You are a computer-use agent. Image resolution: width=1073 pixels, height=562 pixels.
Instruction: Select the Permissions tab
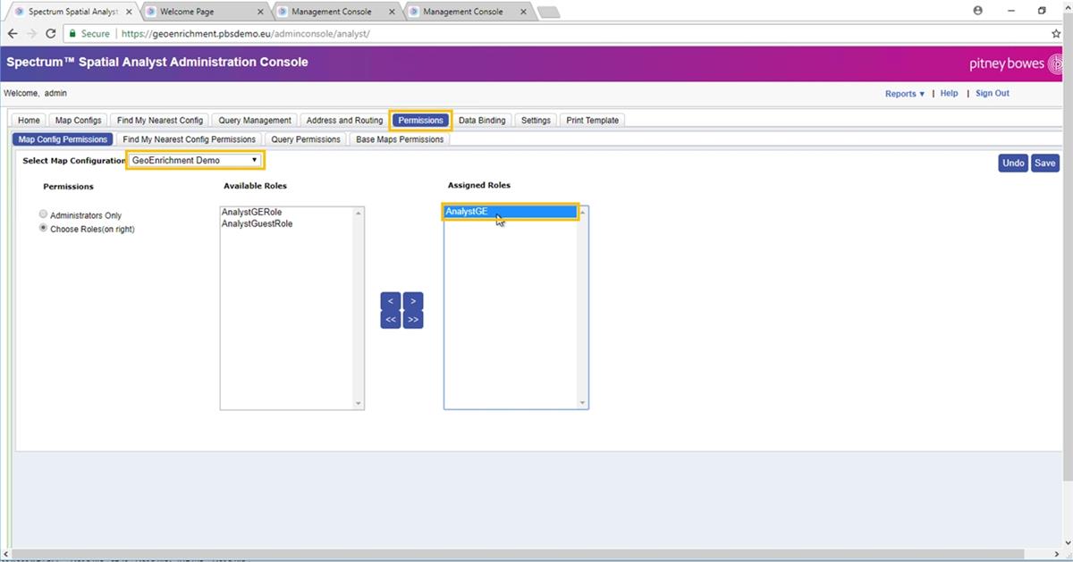420,121
